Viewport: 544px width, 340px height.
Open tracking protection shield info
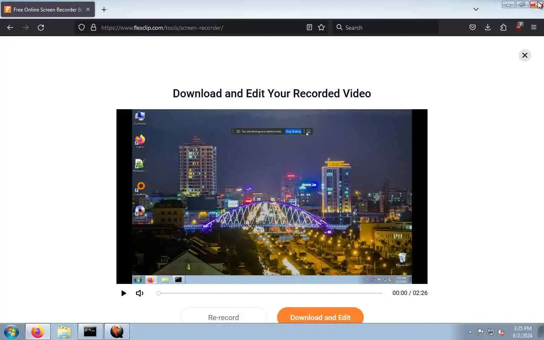(82, 28)
